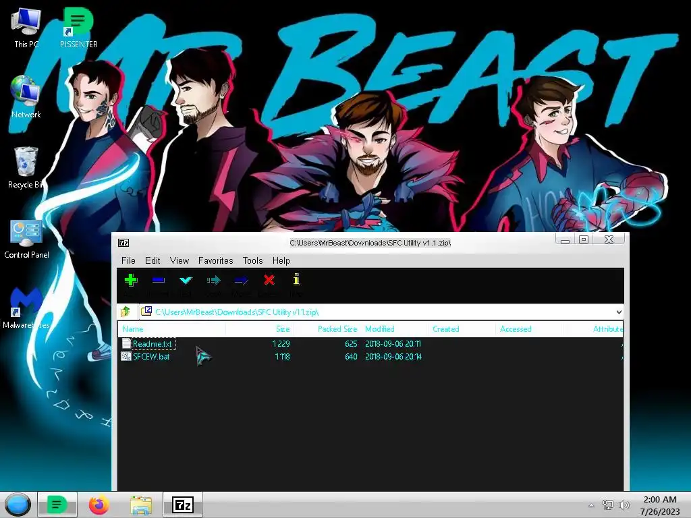
Task: Open the View menu
Action: pos(179,260)
